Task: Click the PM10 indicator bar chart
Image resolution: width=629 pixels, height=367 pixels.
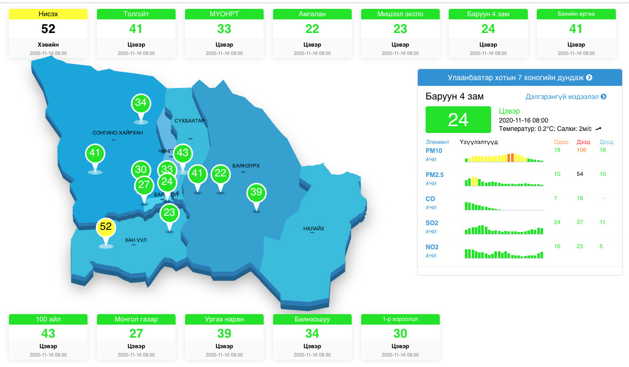Action: coord(504,158)
